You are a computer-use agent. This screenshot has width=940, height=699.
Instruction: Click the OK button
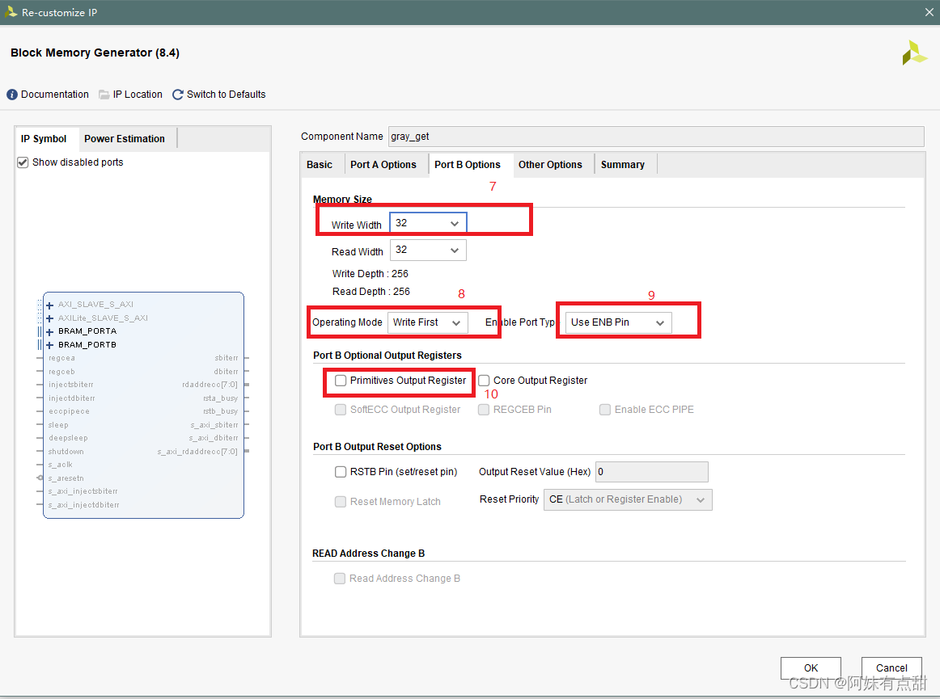click(x=811, y=667)
